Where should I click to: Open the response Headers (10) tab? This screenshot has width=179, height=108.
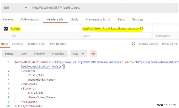[x=36, y=44]
